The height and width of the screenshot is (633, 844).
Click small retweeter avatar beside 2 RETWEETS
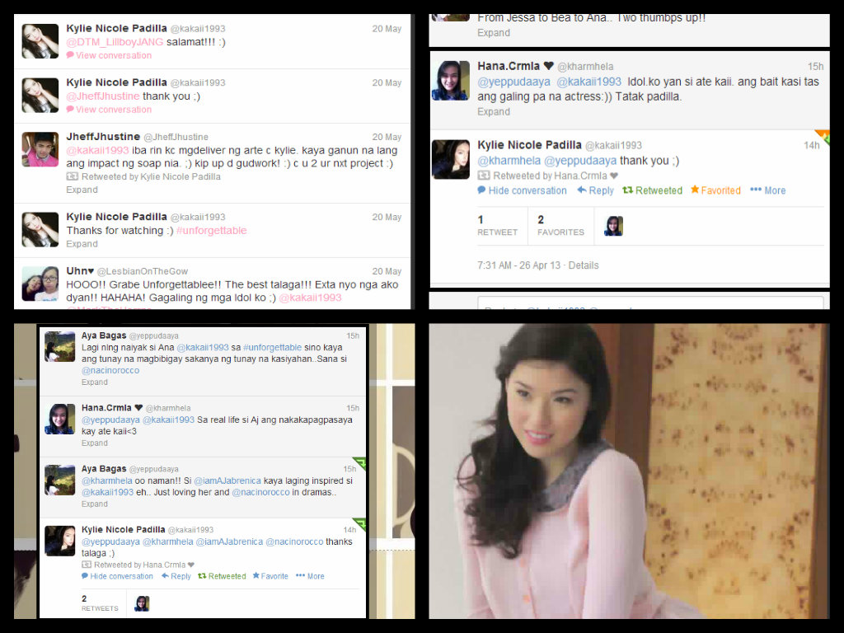pos(142,603)
